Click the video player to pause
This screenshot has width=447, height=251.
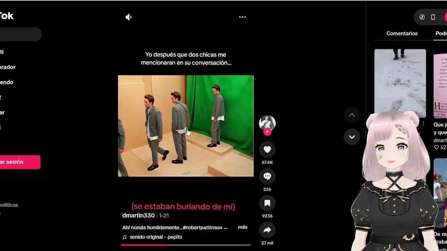pos(186,126)
